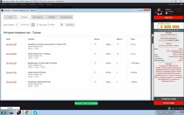Click the red РЕГИСТРАЦИЯ button

click(169, 103)
